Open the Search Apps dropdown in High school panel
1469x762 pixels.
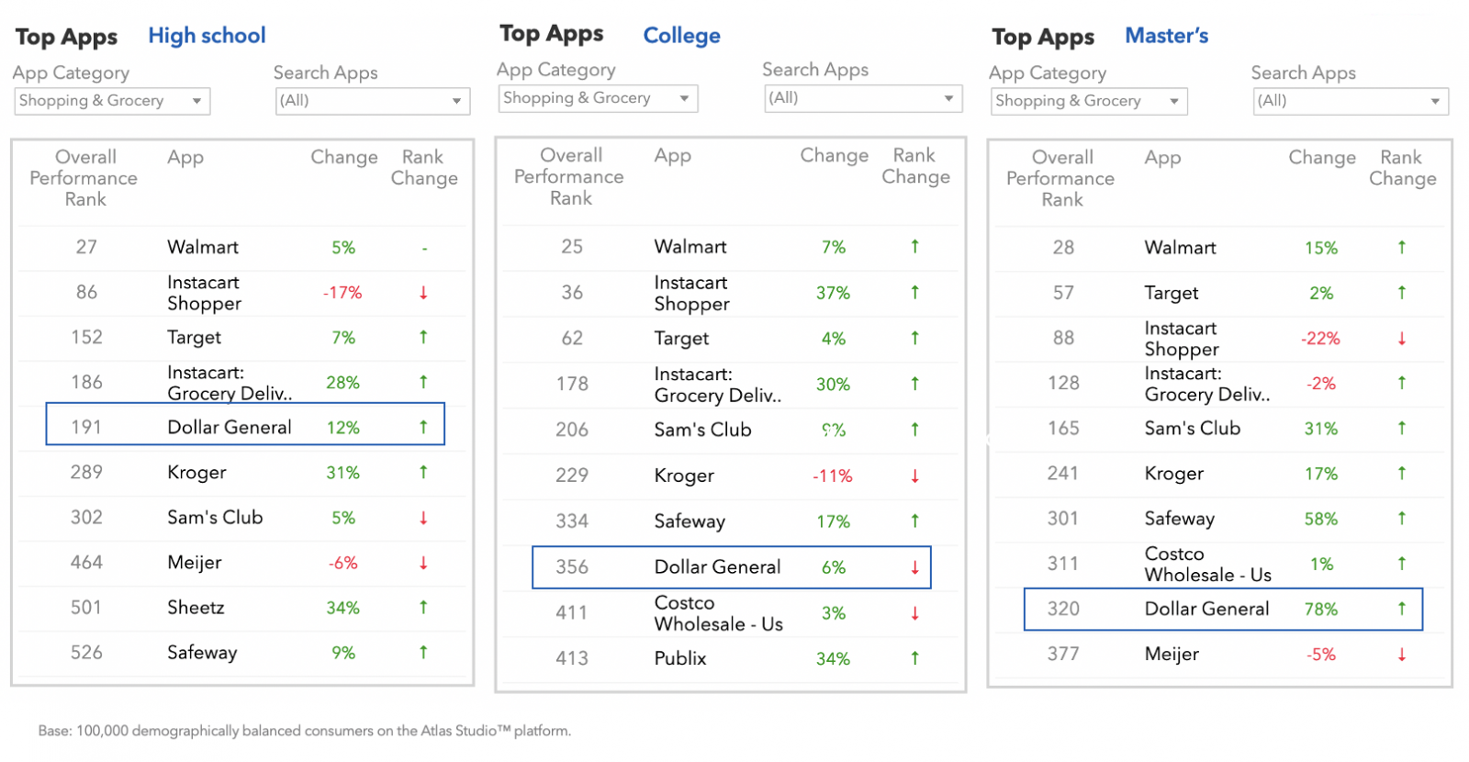373,101
